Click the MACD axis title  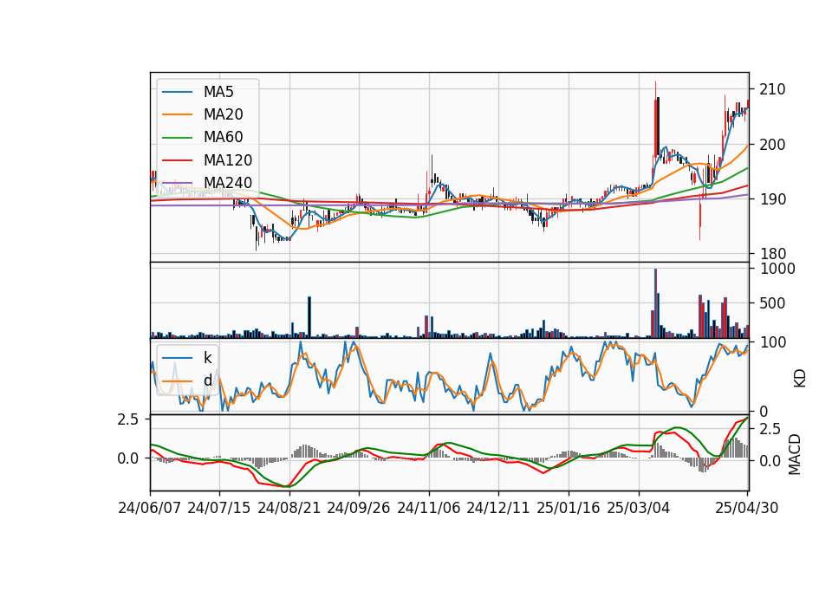click(x=795, y=454)
